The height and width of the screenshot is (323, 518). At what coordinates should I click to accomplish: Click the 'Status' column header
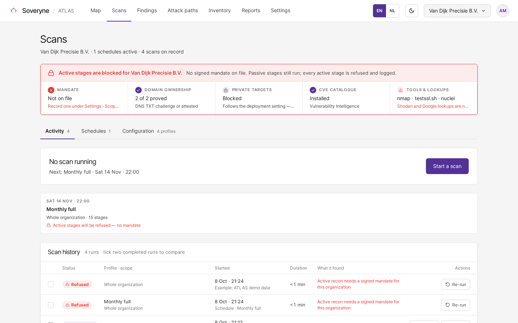[69, 268]
